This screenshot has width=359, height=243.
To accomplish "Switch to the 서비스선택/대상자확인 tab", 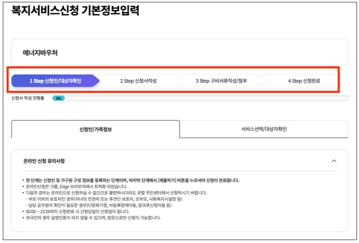I will coord(264,128).
